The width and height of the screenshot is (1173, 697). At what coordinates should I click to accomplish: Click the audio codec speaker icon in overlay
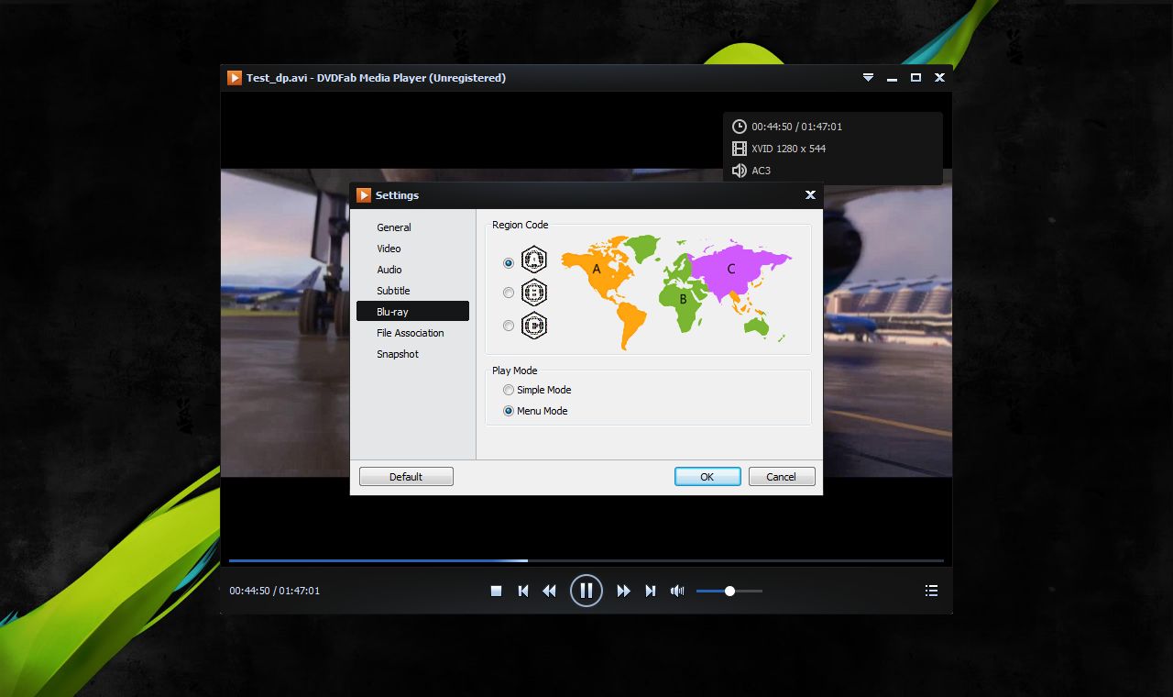click(740, 171)
